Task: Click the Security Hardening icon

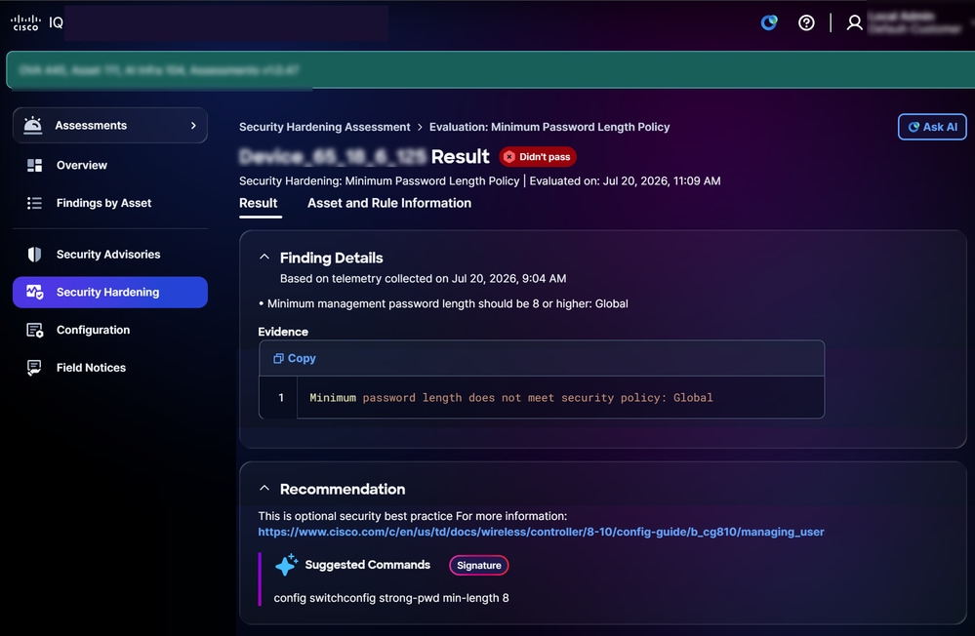Action: coord(35,293)
